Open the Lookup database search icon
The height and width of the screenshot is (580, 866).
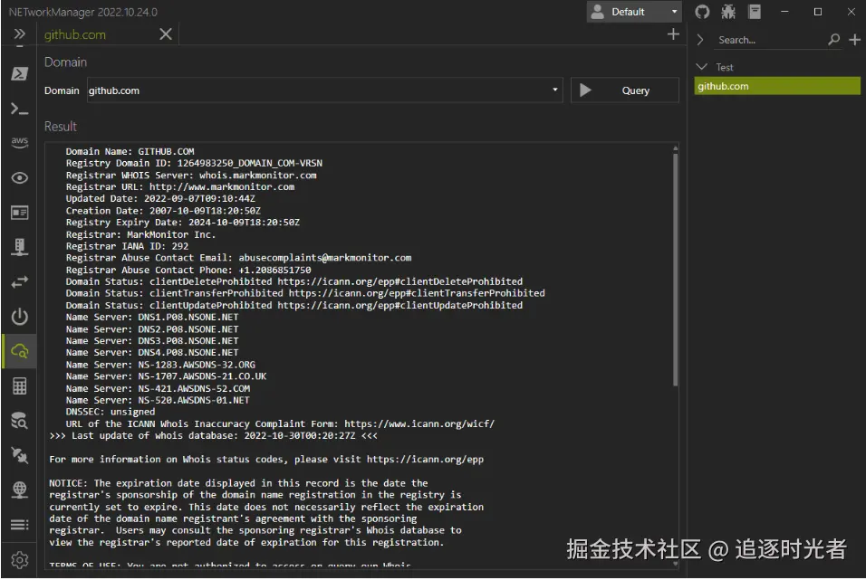[19, 421]
